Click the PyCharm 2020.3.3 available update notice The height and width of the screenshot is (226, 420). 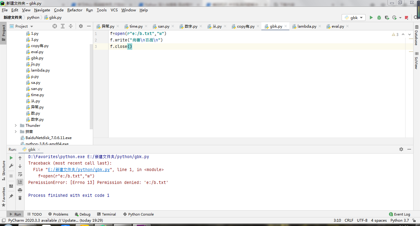tap(55, 220)
